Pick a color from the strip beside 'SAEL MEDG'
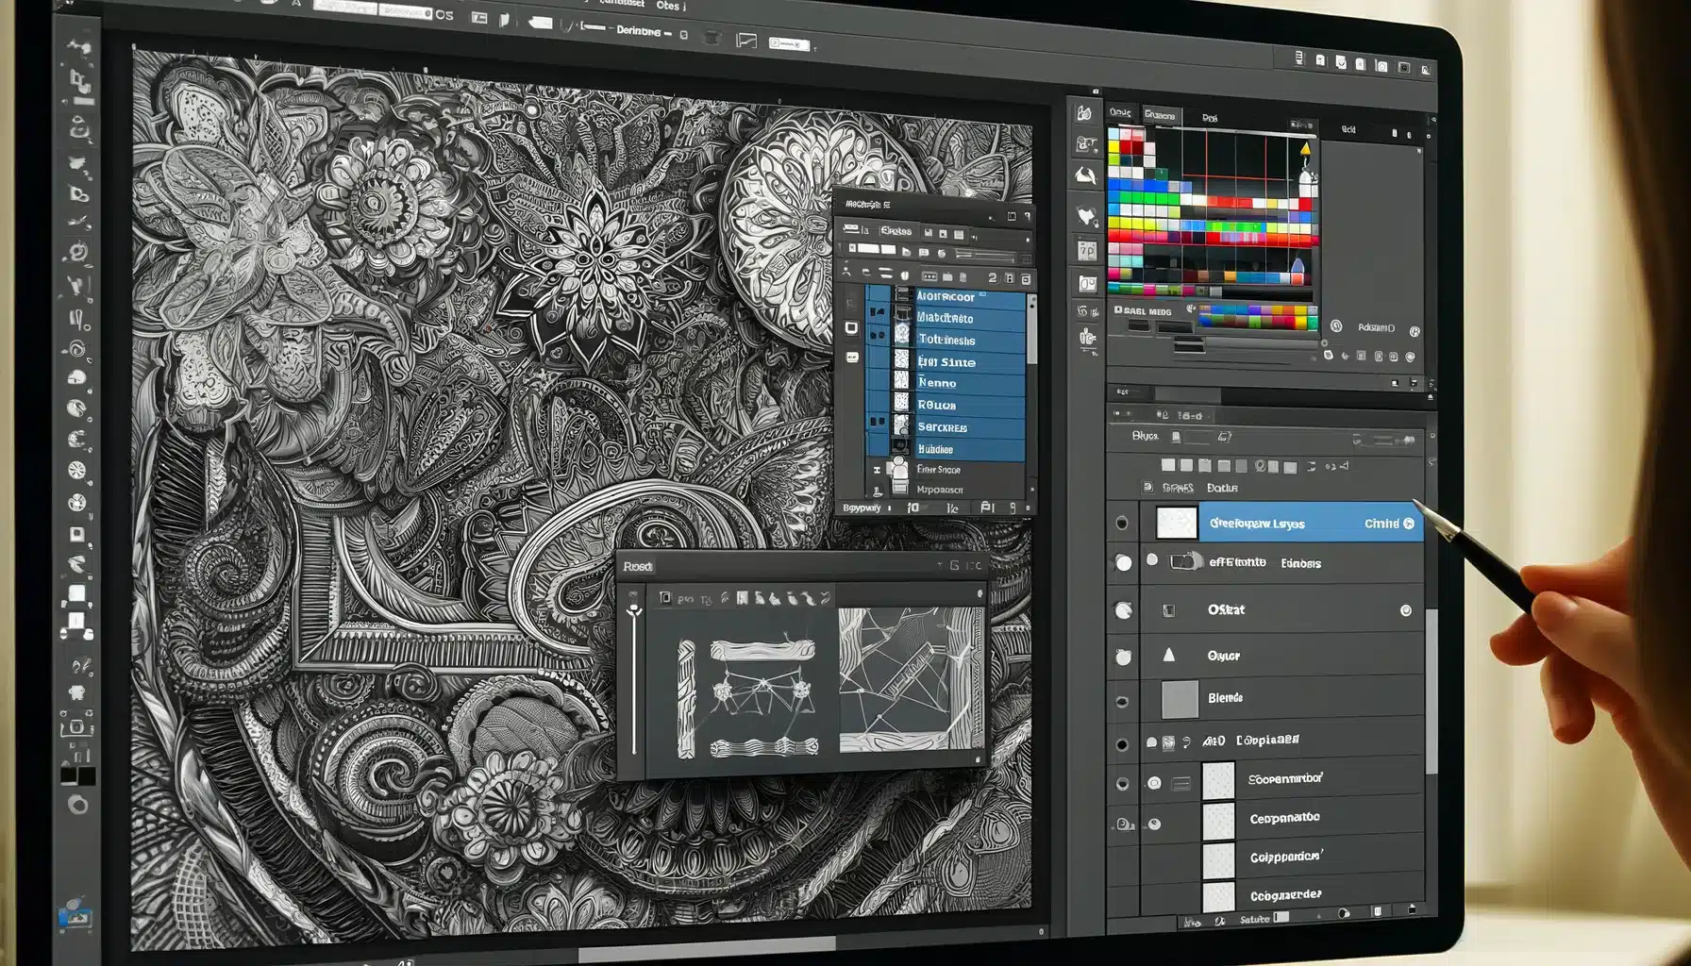 point(1258,316)
